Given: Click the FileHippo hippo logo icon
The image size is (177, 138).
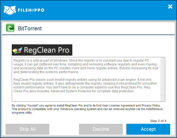Looking at the screenshot, I should click(10, 10).
